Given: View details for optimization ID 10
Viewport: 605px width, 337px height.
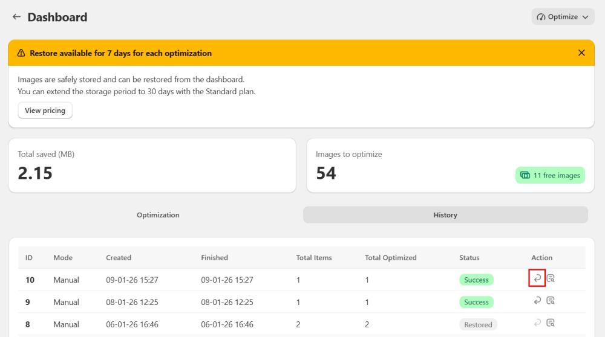Looking at the screenshot, I should 551,278.
